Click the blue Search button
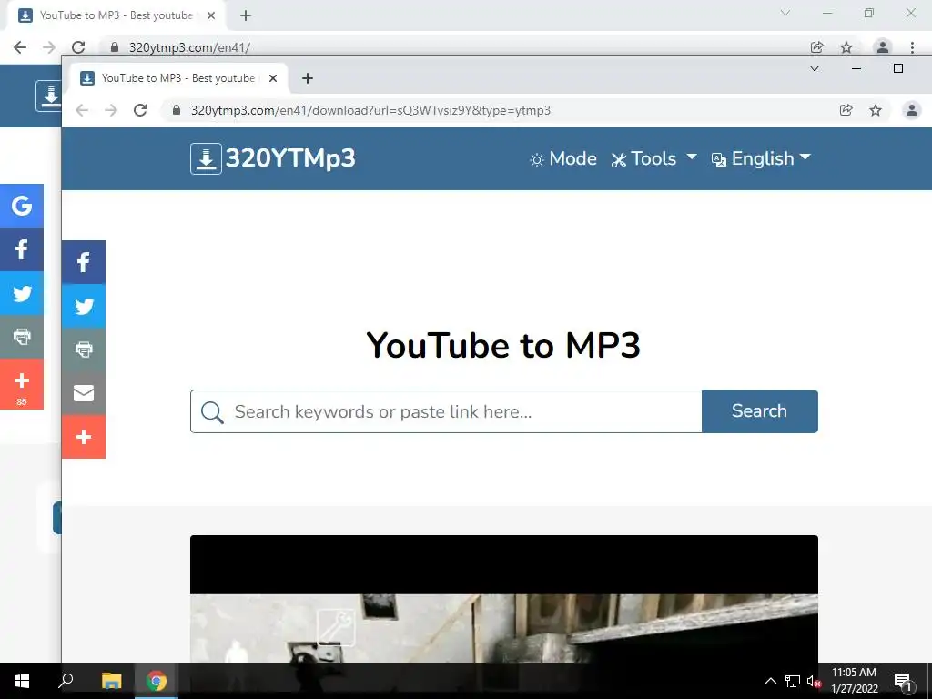 click(760, 411)
